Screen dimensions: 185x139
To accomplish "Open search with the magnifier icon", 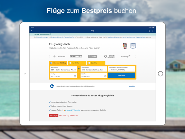I will tap(149, 31).
